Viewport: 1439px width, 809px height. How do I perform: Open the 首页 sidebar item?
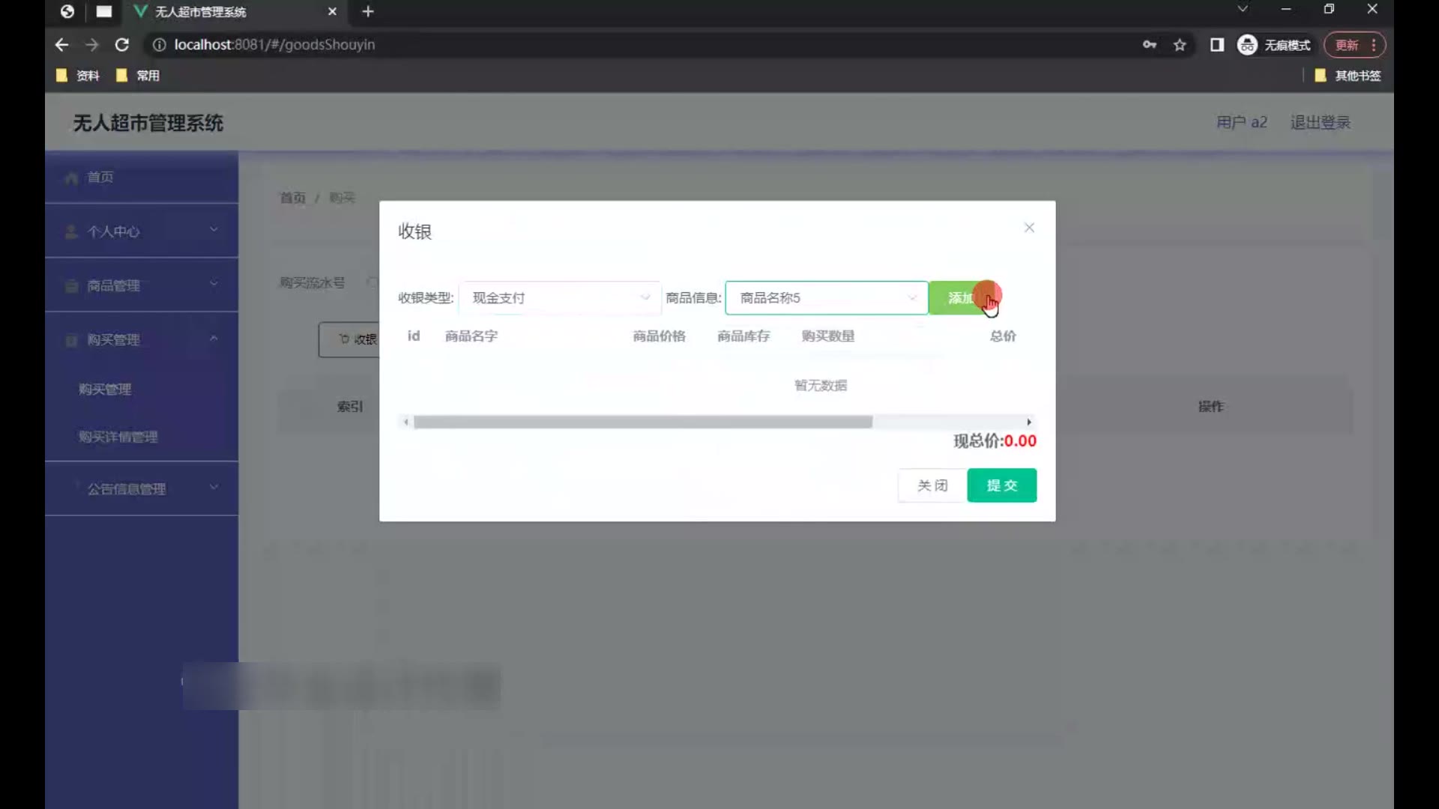[x=100, y=178]
